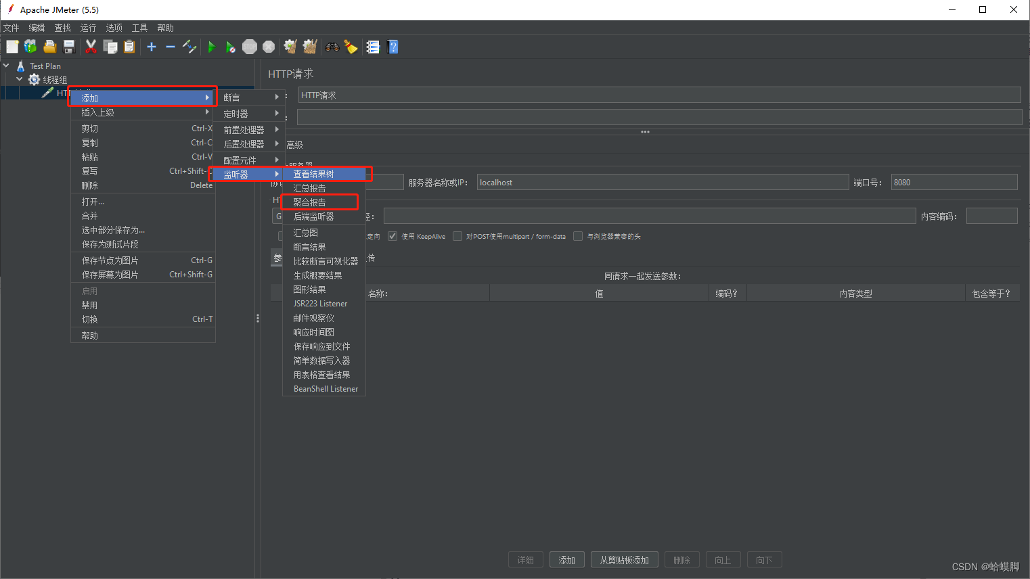Screen dimensions: 1030x579
Task: Start the test with green play icon
Action: point(212,47)
